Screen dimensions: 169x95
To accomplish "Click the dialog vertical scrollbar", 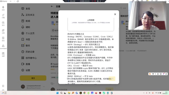I will pyautogui.click(x=119, y=47).
